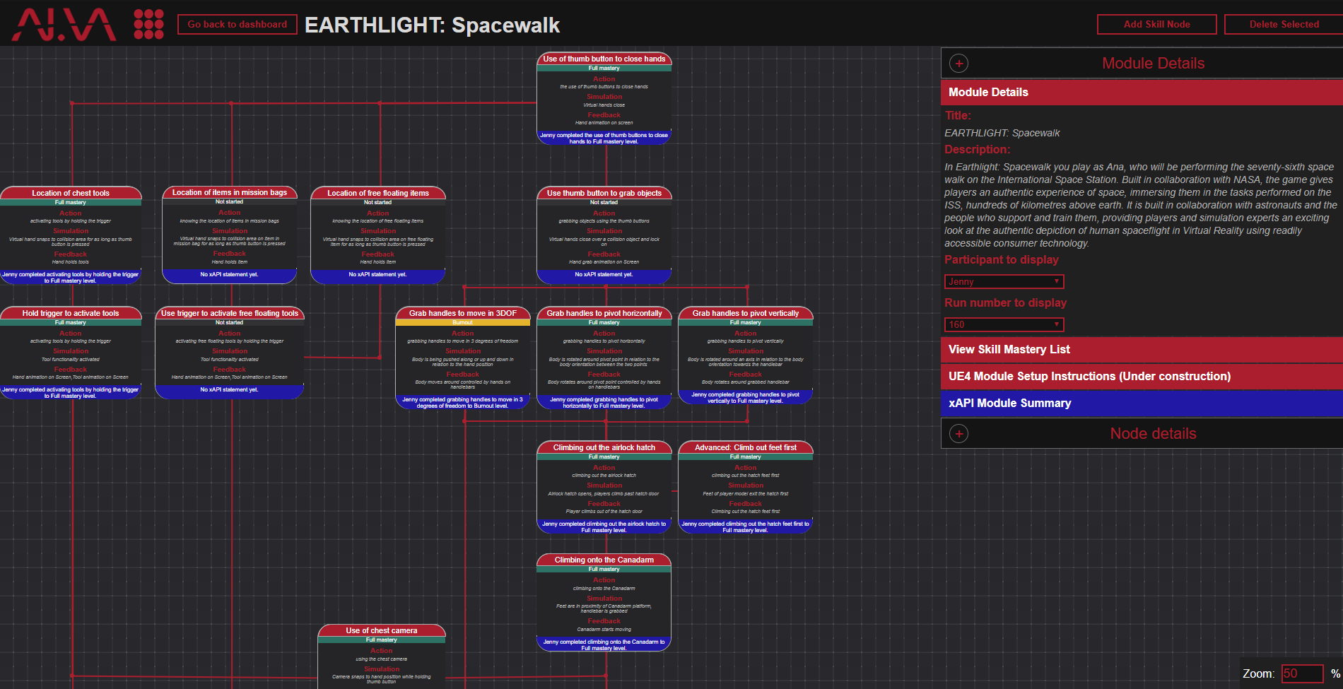The height and width of the screenshot is (689, 1343).
Task: Select 'Location of items in mission bags' node
Action: pyautogui.click(x=230, y=235)
